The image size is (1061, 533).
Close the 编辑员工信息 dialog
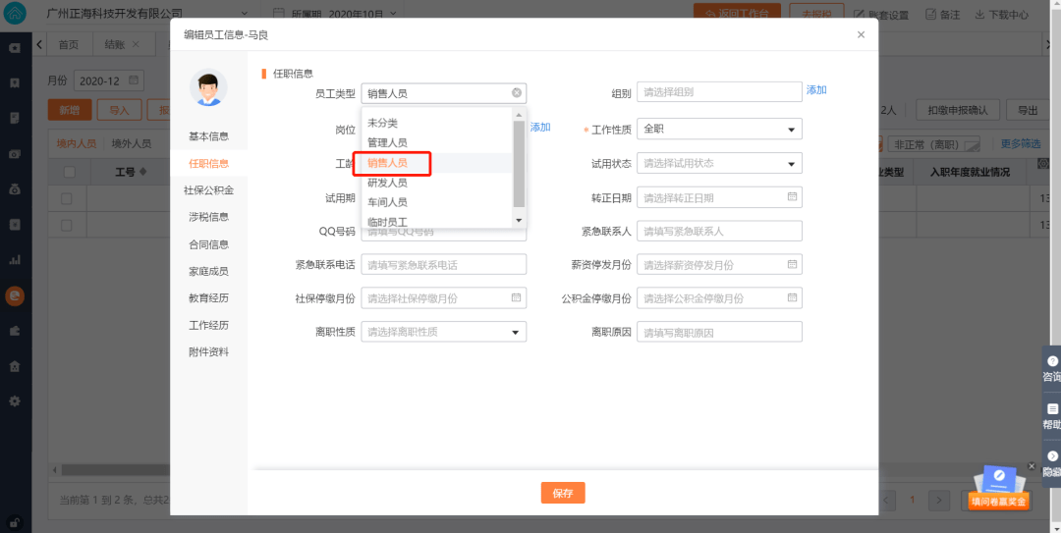point(861,34)
